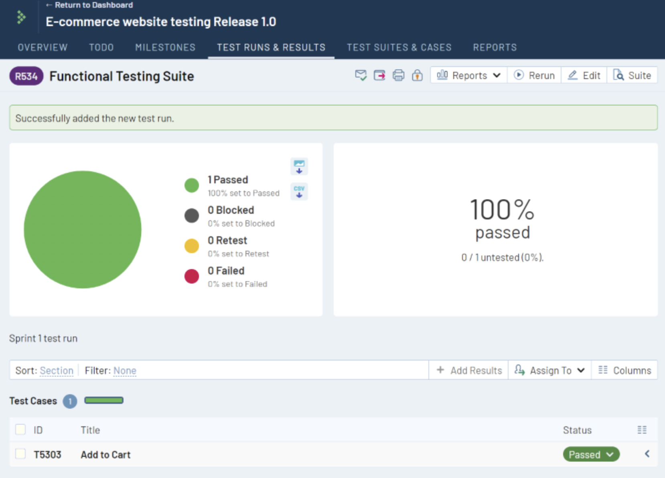Click the export icon with red arrow

pos(379,75)
